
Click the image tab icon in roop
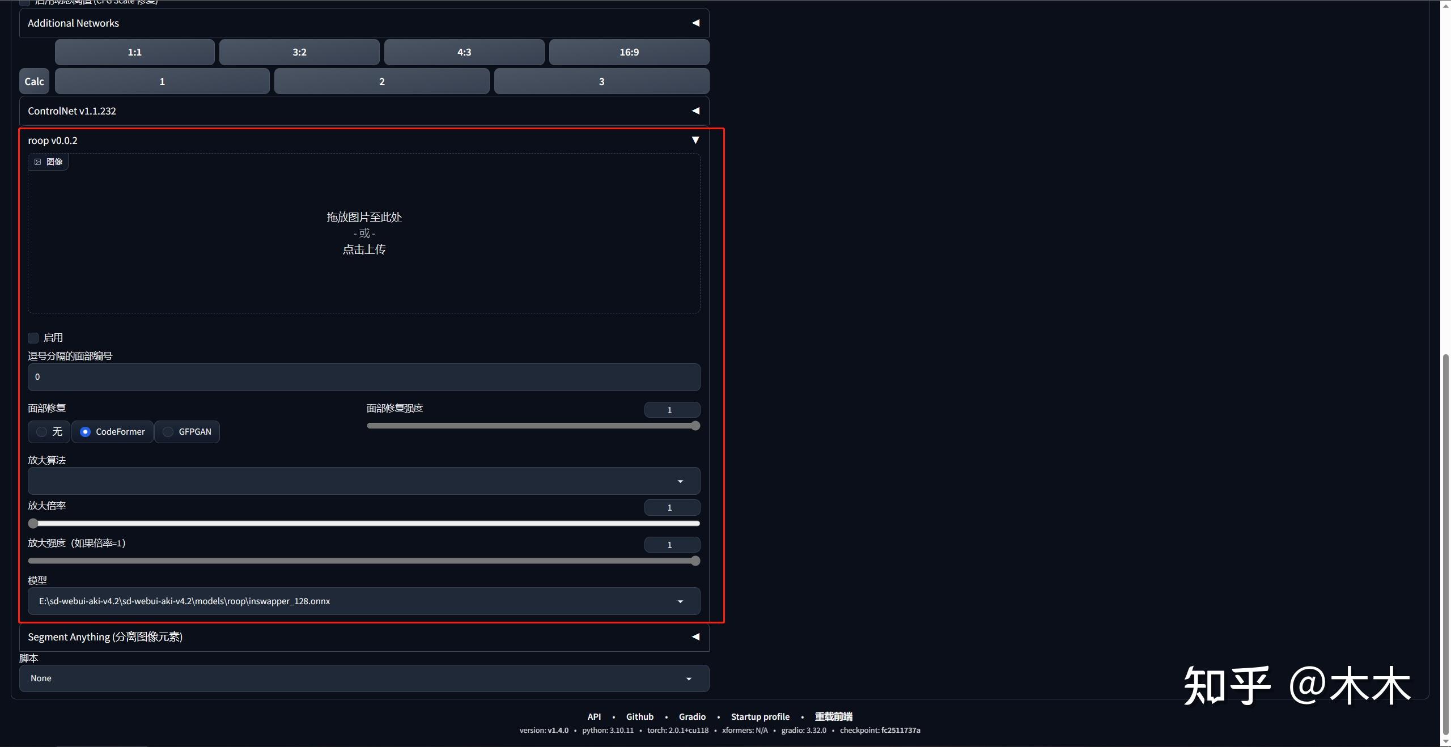[38, 162]
